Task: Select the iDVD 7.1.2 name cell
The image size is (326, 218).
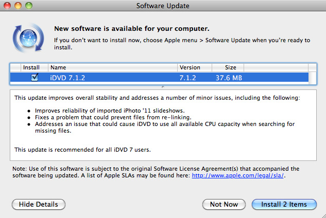Action: [67, 78]
